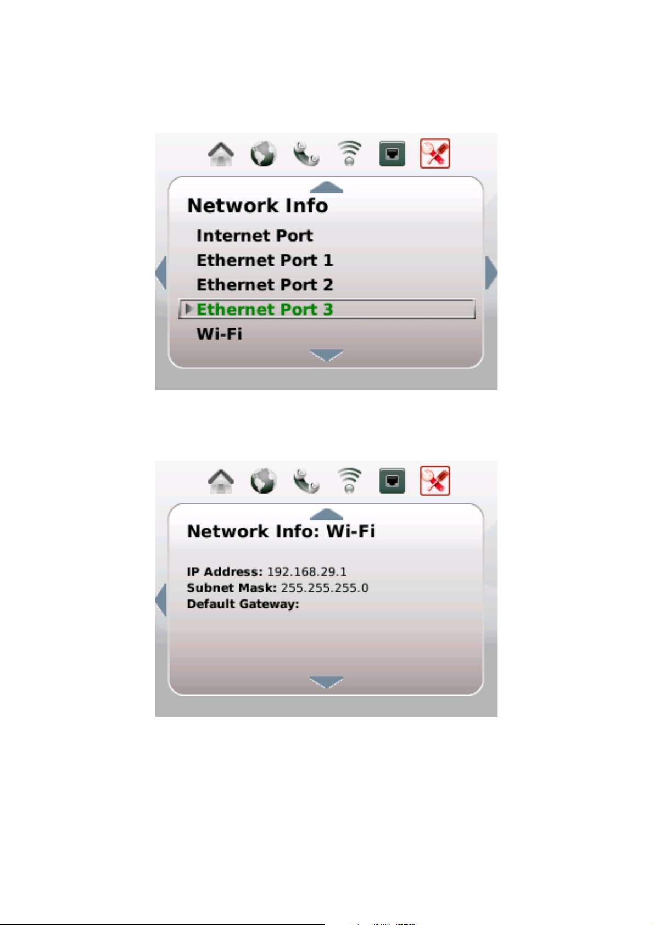Select the red tools icon in the top screen

pyautogui.click(x=435, y=153)
